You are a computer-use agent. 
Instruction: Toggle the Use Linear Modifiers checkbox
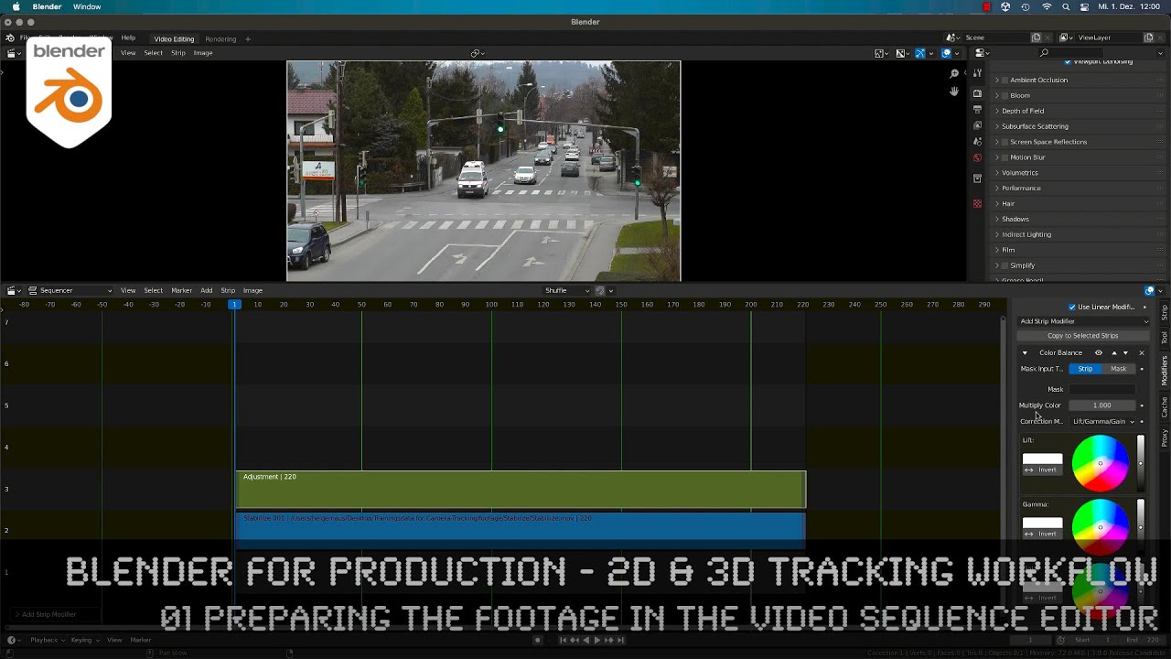1072,307
